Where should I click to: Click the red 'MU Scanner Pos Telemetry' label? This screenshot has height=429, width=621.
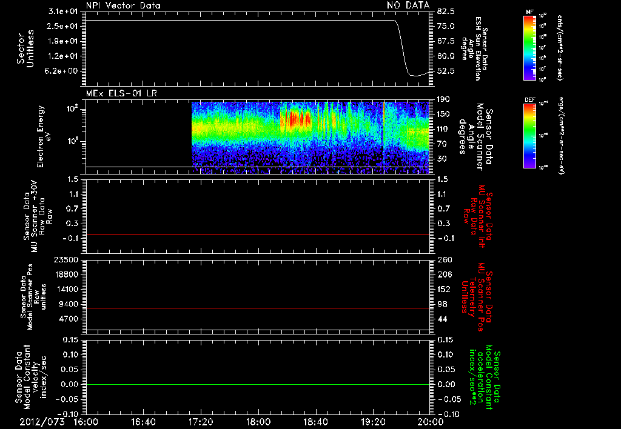[x=477, y=297]
